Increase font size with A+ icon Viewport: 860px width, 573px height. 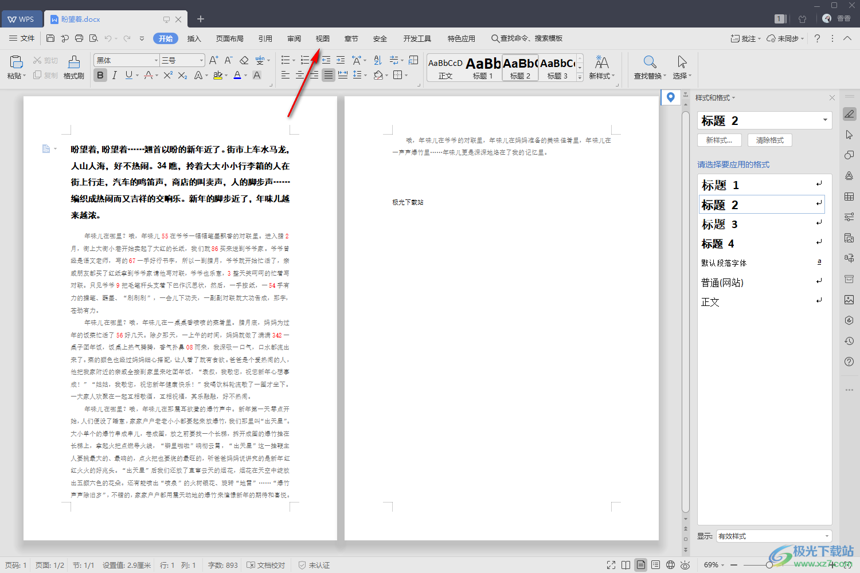click(213, 60)
